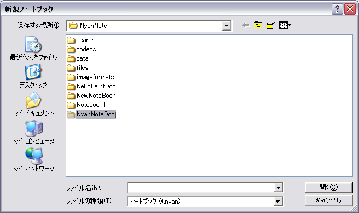
Task: Click into the ファイル名 text field
Action: 200,188
